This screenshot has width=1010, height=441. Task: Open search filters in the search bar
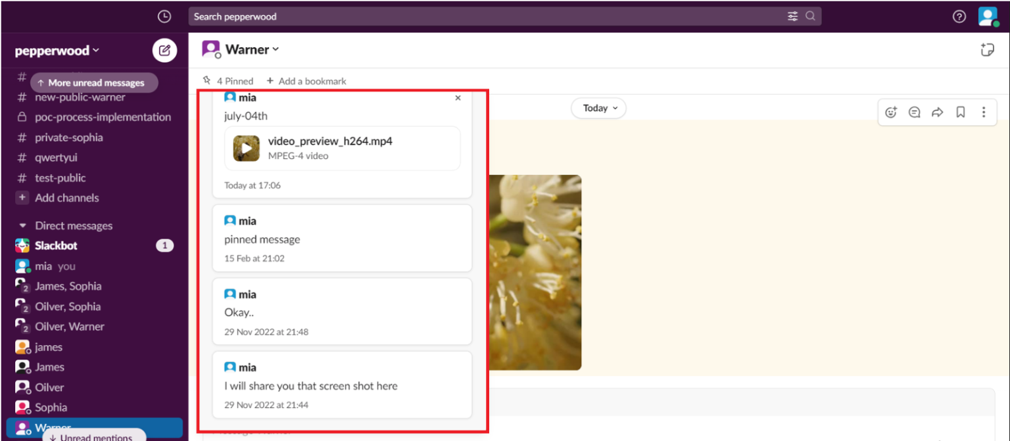[793, 16]
